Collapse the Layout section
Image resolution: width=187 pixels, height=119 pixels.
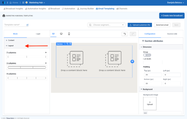tap(27, 46)
